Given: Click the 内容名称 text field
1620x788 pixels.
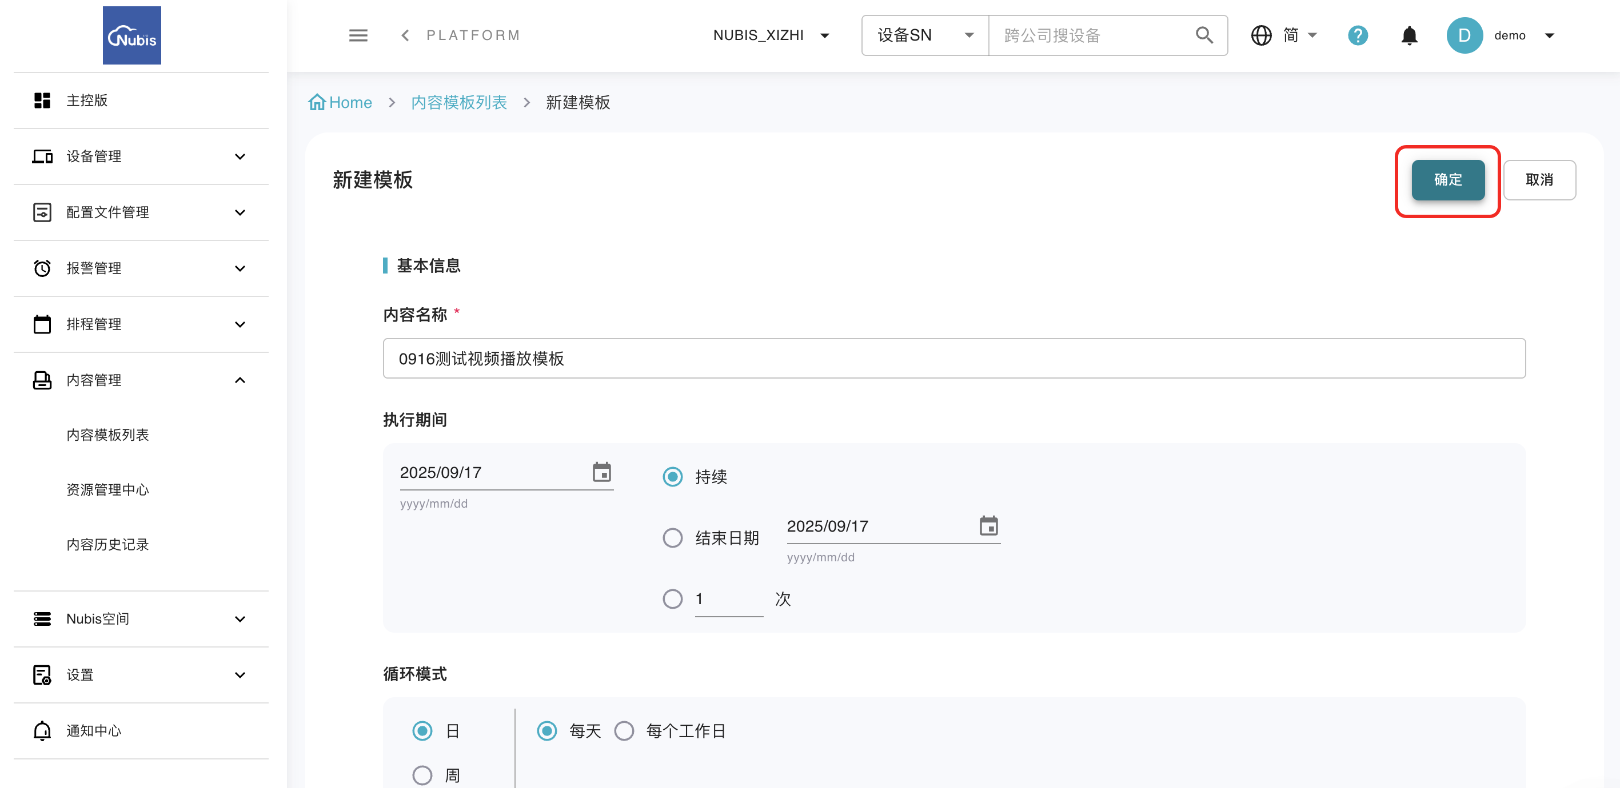Looking at the screenshot, I should click(x=953, y=358).
